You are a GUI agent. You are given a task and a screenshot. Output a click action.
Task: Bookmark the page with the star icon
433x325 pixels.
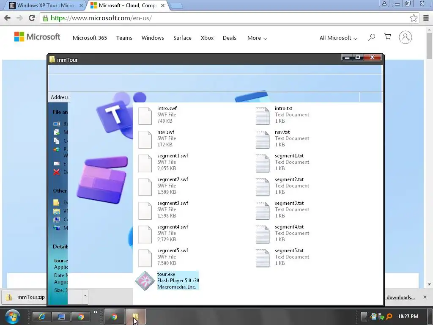pos(414,18)
